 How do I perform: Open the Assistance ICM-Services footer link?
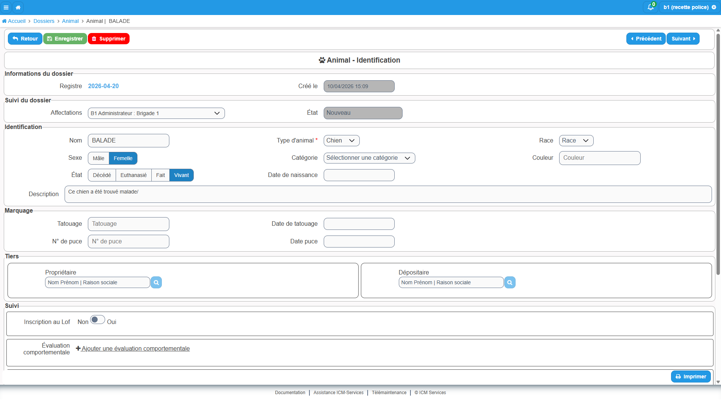[338, 393]
